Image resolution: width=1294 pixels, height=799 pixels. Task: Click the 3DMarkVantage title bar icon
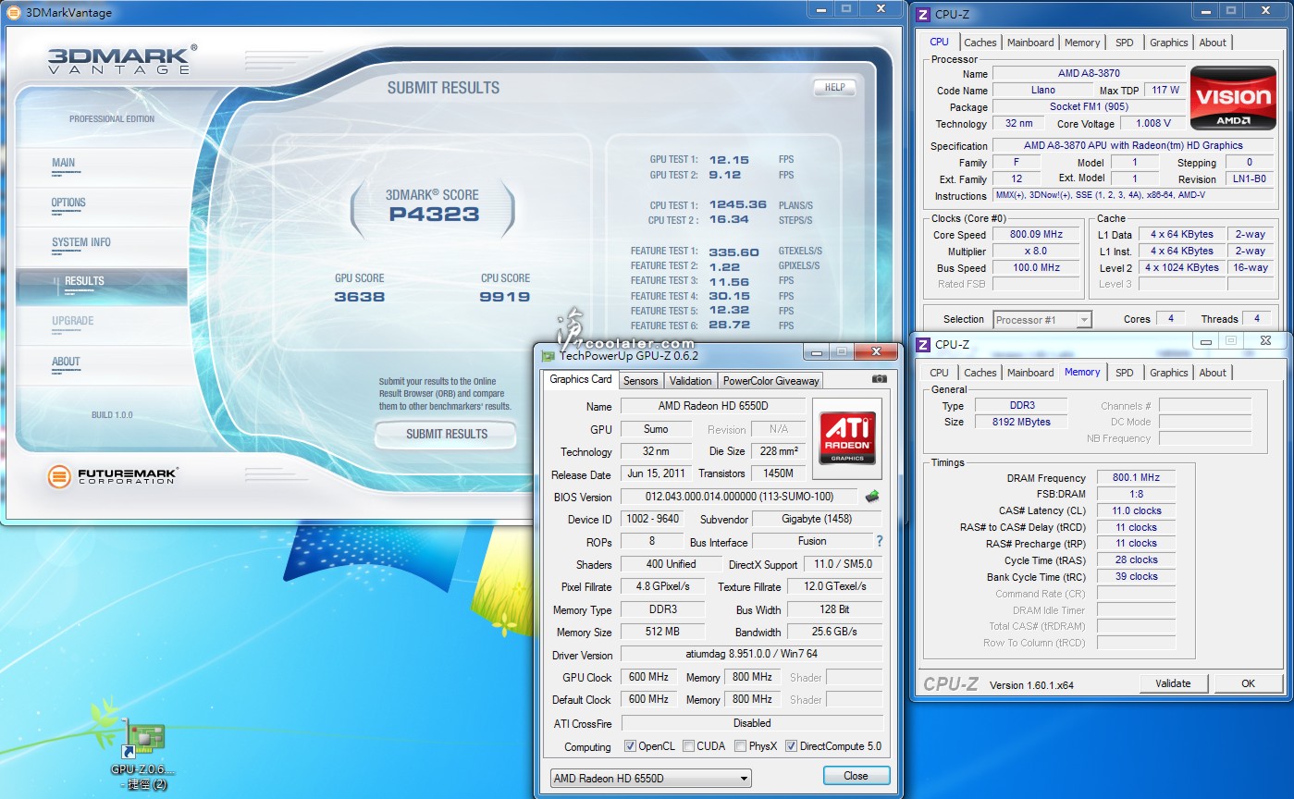pyautogui.click(x=13, y=13)
